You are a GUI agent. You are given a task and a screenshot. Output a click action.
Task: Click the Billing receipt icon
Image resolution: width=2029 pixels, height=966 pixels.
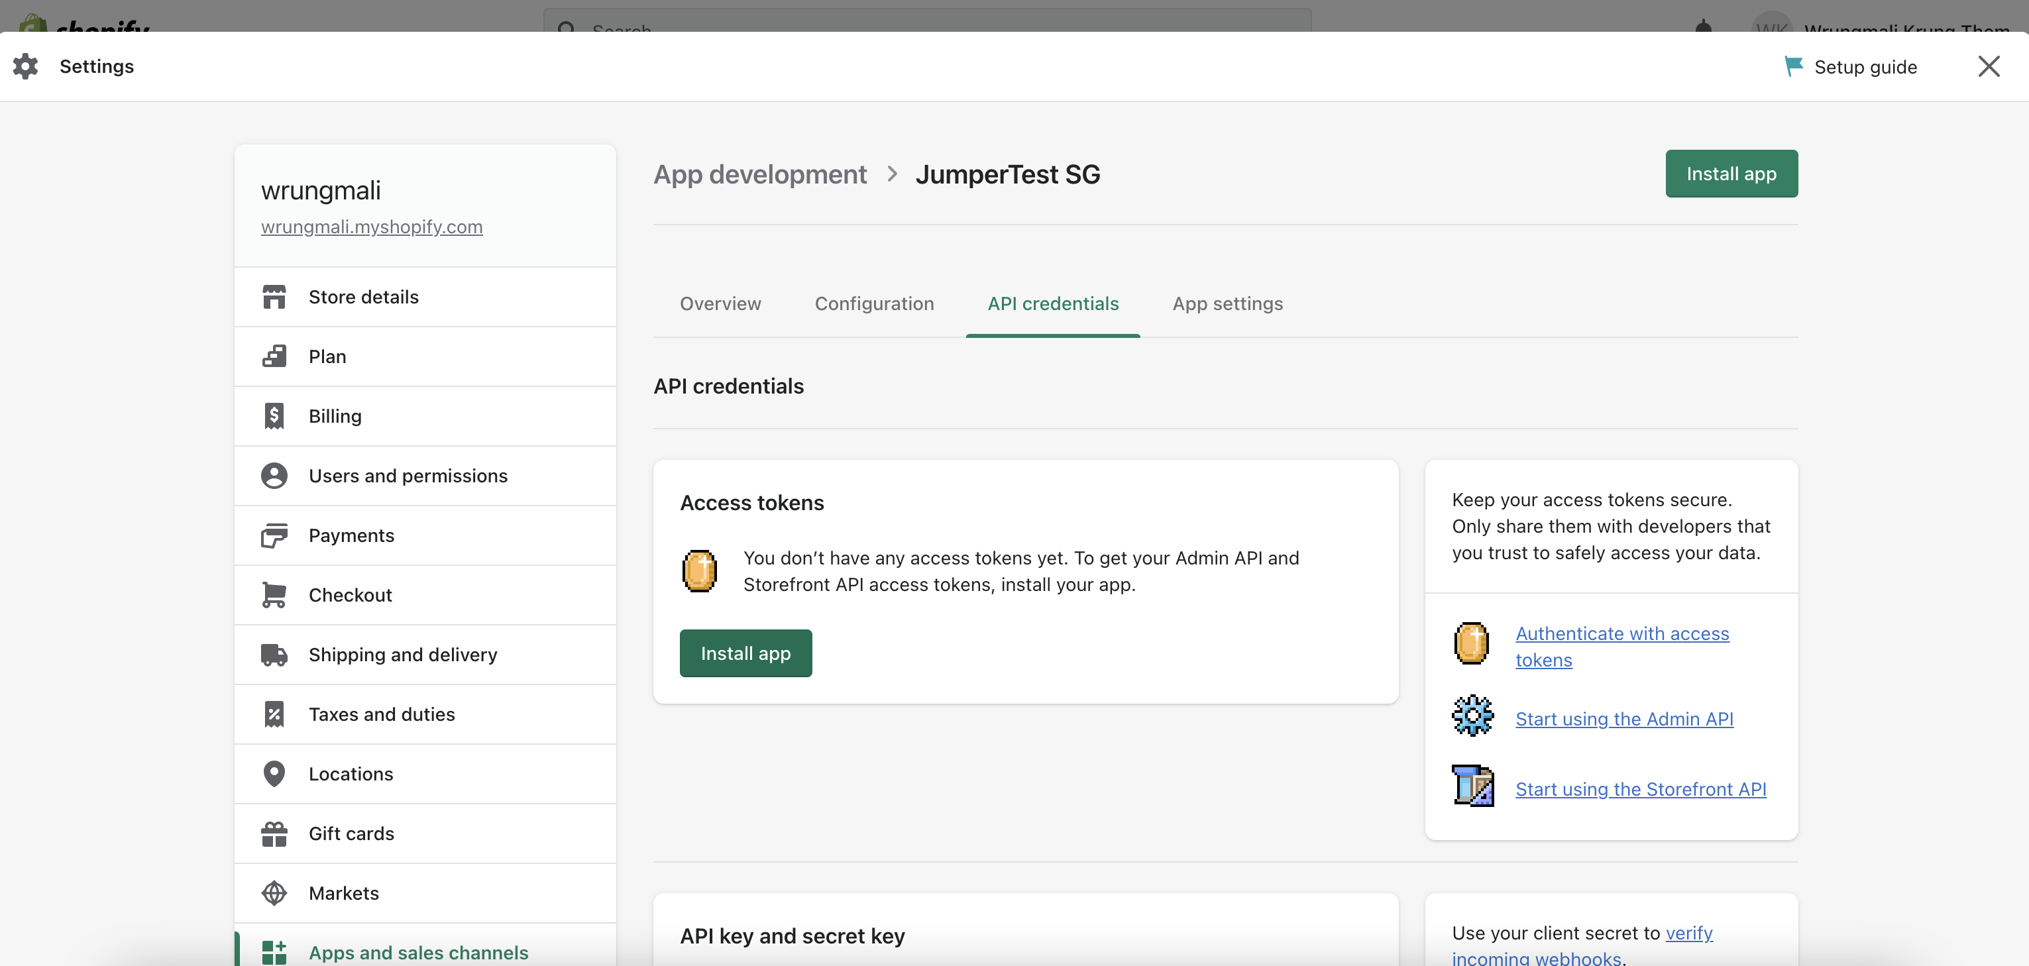coord(274,415)
